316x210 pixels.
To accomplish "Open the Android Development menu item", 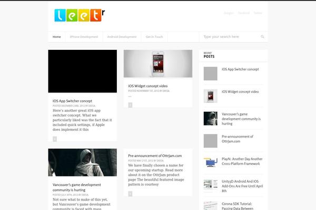I will tap(122, 37).
